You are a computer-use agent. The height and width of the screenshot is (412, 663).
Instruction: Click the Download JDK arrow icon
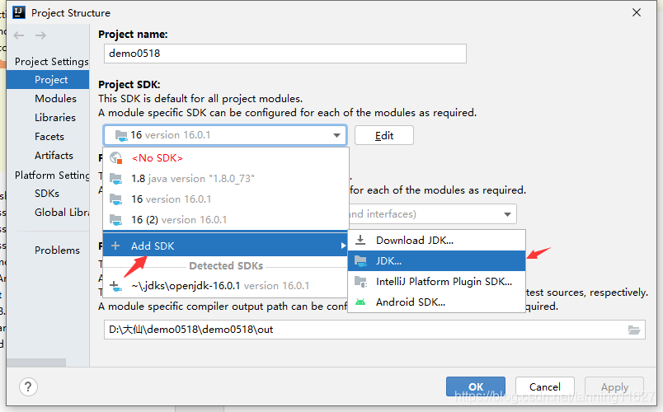click(x=360, y=241)
